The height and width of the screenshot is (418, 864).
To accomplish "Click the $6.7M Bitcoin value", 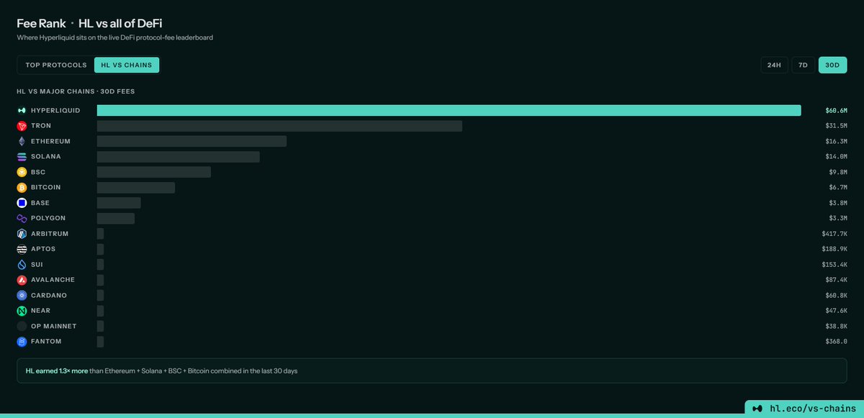I will point(838,188).
